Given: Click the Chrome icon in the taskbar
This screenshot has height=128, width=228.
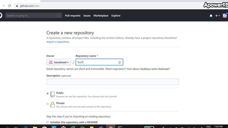Looking at the screenshot, I should pyautogui.click(x=111, y=127).
